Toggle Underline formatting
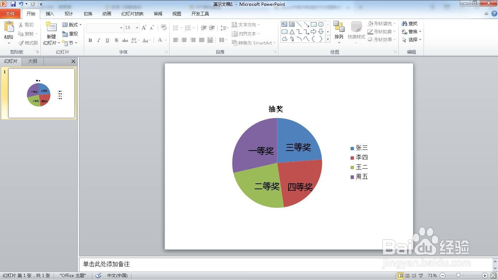 [x=107, y=40]
